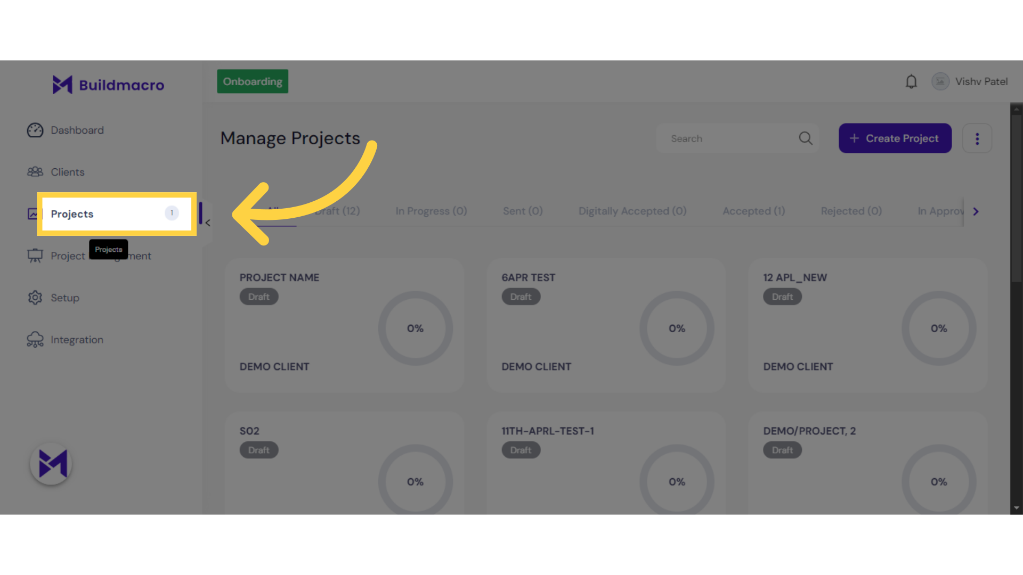Click the 0% progress circle on 6APR TEST
Viewport: 1023px width, 575px height.
point(677,328)
